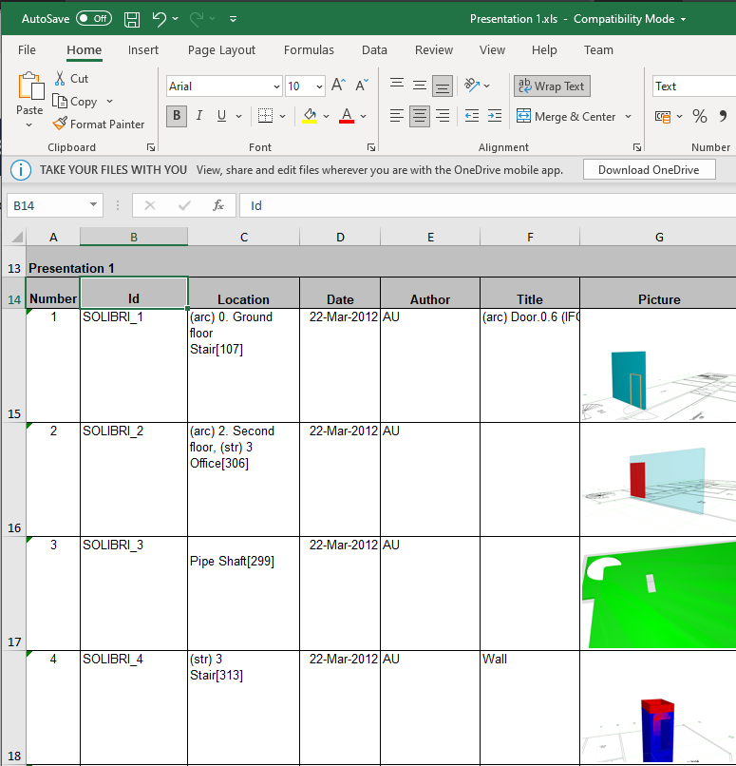Open the Team tab
This screenshot has width=736, height=766.
pyautogui.click(x=598, y=49)
